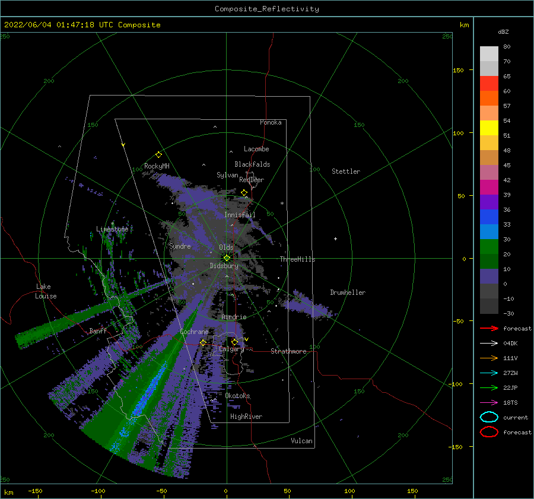This screenshot has height=499, width=534.
Task: Click the Composite_Reflectivity title
Action: point(267,9)
